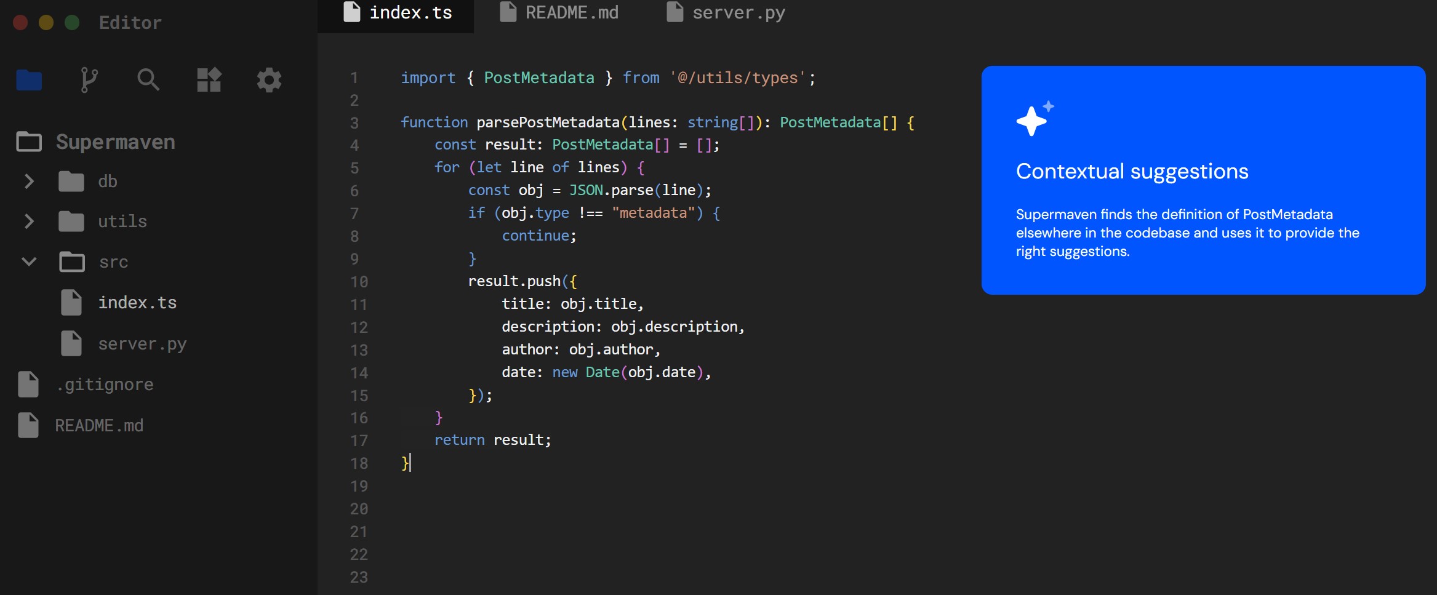Open server.py in the file tree
Viewport: 1437px width, 595px height.
(142, 344)
